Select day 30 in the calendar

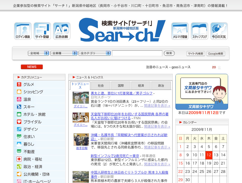[187, 180]
